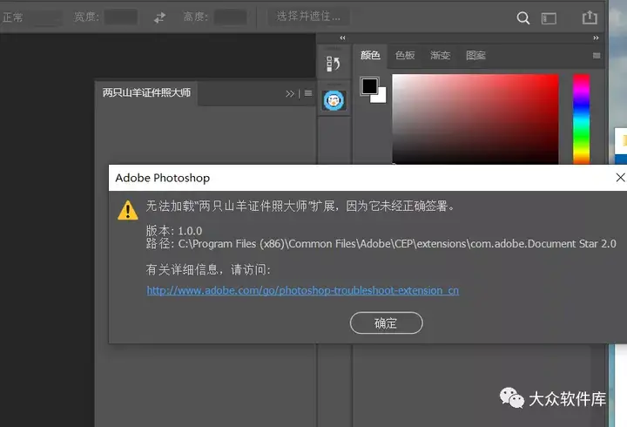Click the rainbow hue slider strip
This screenshot has height=427, width=627.
tap(581, 119)
